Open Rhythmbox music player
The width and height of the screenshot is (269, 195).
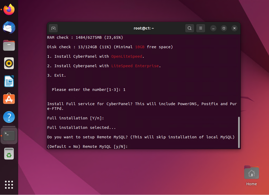point(9,64)
